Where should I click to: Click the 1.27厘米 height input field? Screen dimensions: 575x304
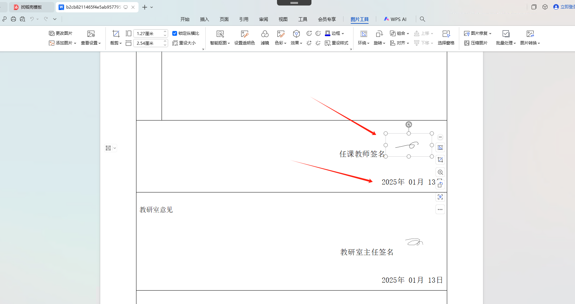(x=148, y=33)
